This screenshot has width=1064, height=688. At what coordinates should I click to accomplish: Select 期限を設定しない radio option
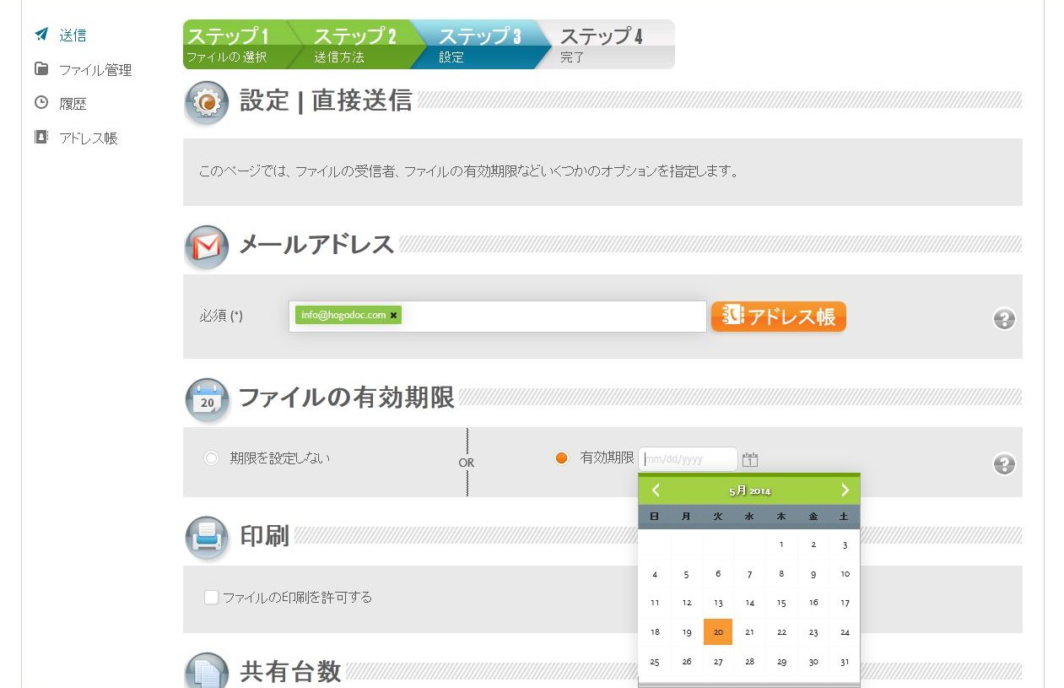point(211,458)
